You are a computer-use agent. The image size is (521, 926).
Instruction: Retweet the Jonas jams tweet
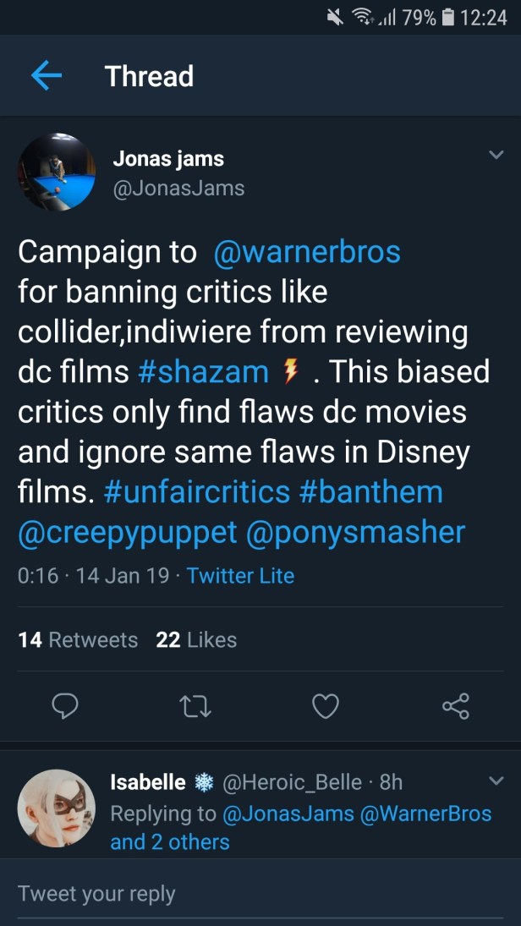tap(195, 705)
